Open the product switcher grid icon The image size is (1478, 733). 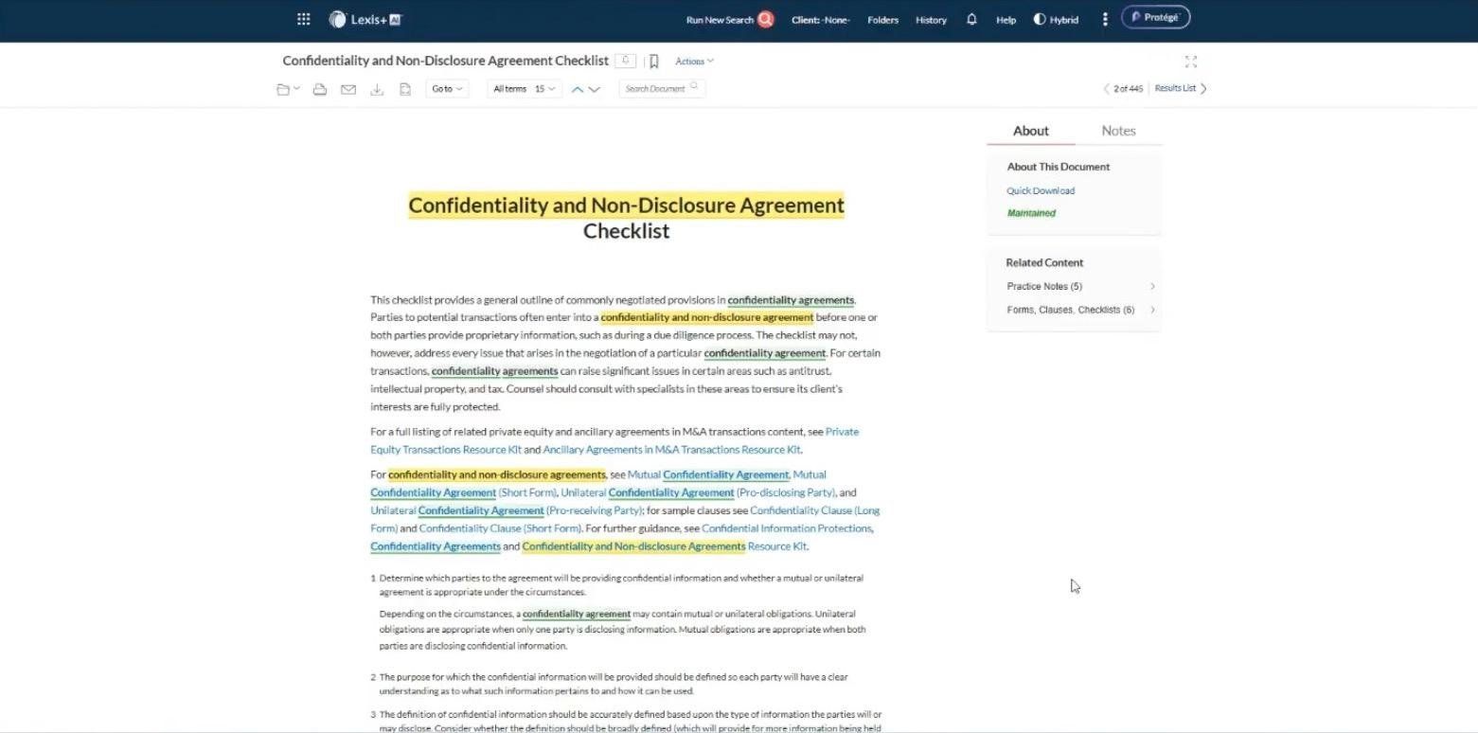click(x=303, y=19)
